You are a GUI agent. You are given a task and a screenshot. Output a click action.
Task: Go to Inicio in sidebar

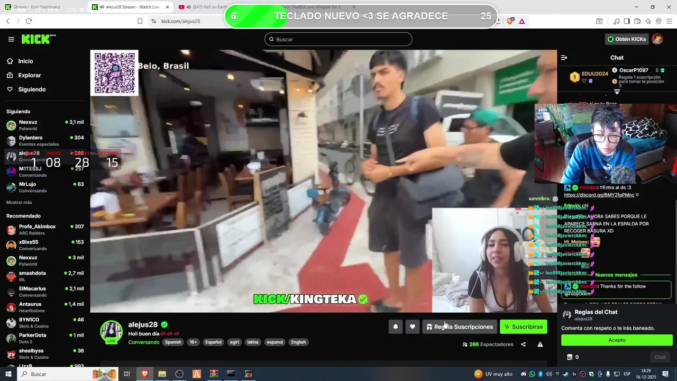[x=25, y=61]
